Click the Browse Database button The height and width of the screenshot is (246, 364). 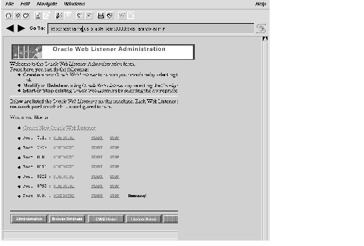(x=67, y=219)
